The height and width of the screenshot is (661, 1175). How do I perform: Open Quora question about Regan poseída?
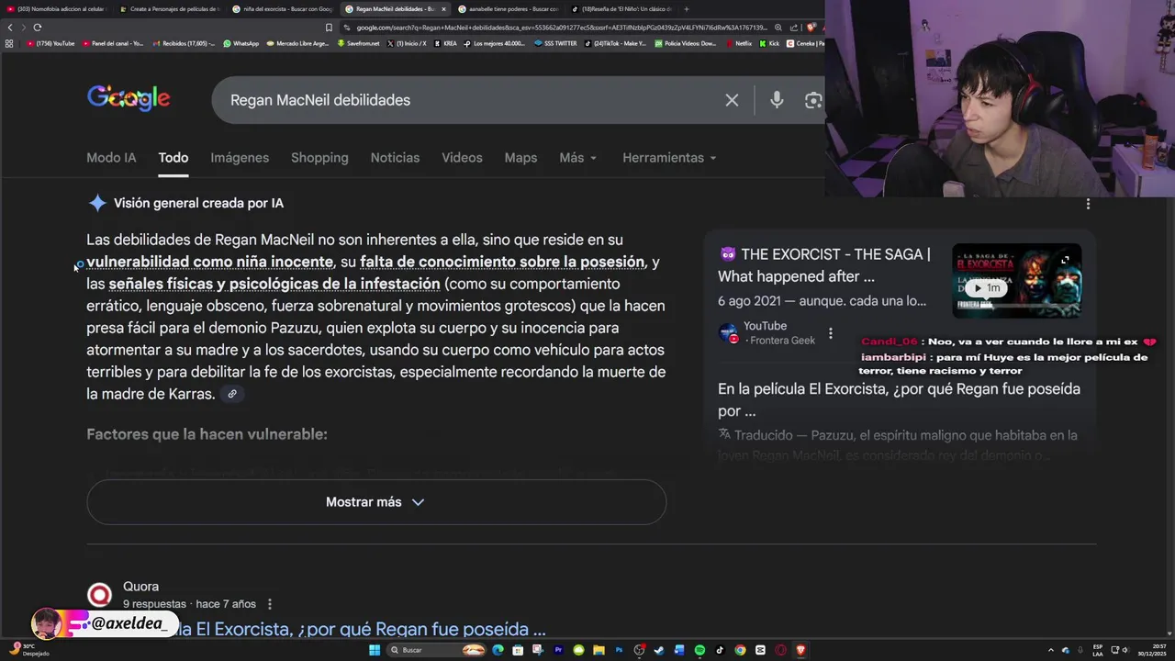coord(358,629)
